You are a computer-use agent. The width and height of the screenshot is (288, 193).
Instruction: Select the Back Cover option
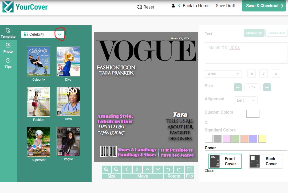[x=266, y=161]
